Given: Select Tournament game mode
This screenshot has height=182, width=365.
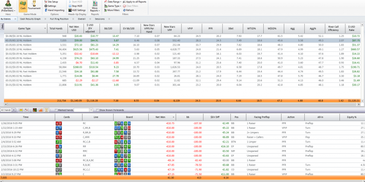Looking at the screenshot, I should tap(34, 6).
